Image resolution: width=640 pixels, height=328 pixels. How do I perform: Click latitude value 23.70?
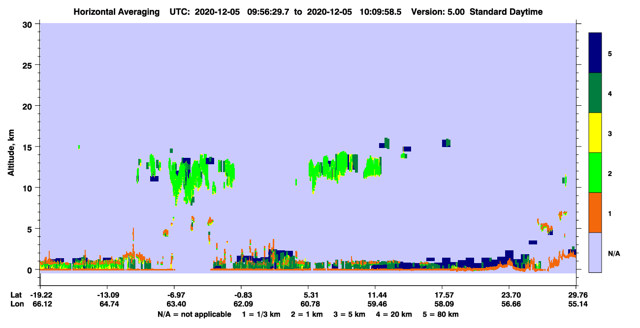tap(509, 295)
